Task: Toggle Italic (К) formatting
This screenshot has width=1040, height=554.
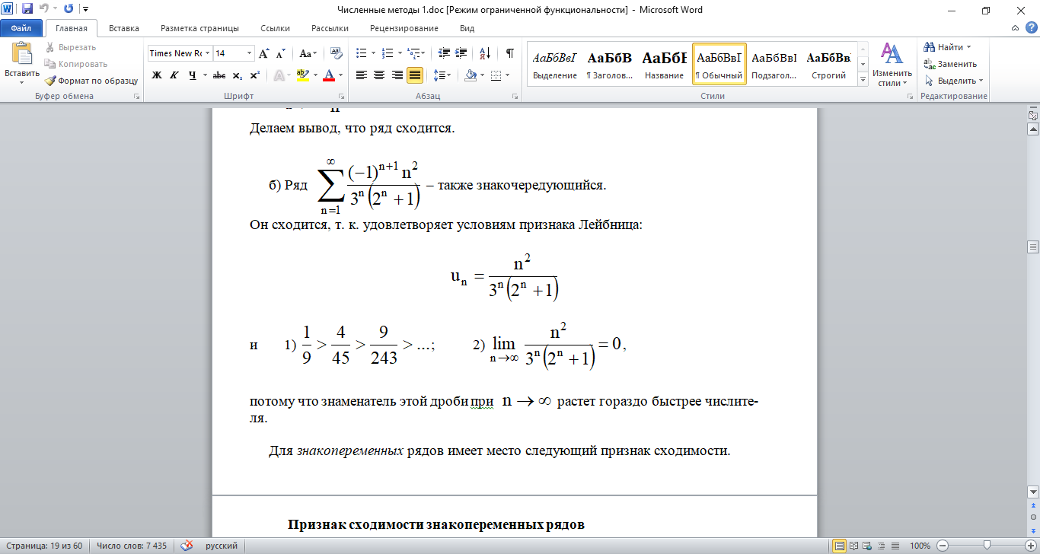Action: tap(174, 75)
